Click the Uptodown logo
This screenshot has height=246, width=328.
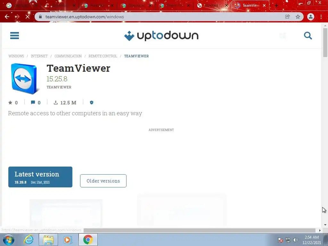[x=161, y=36]
